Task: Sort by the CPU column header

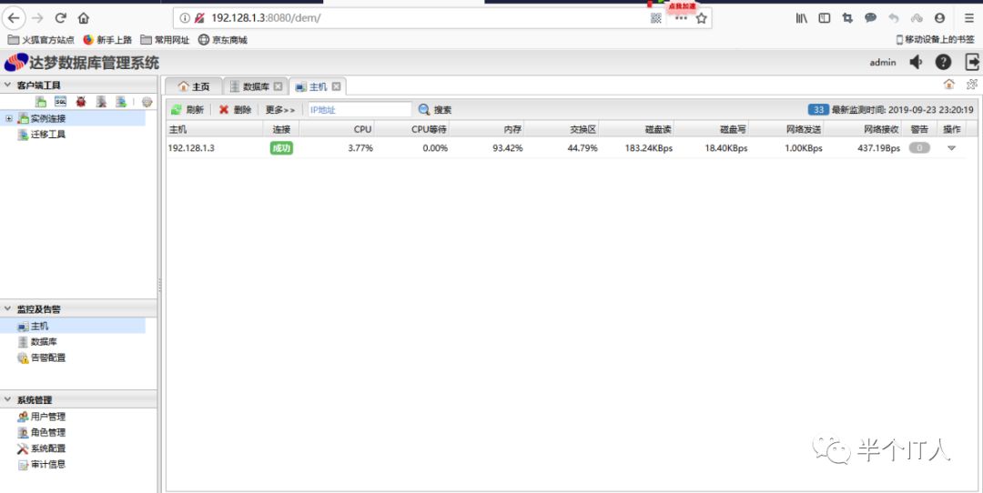Action: [337, 129]
